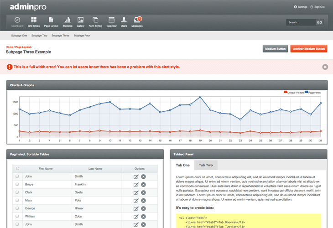Click the GO search button
Screen dimensions: 333x228
click(319, 22)
